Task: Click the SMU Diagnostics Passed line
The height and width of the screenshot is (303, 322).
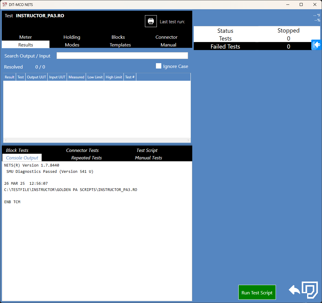Action: point(50,171)
